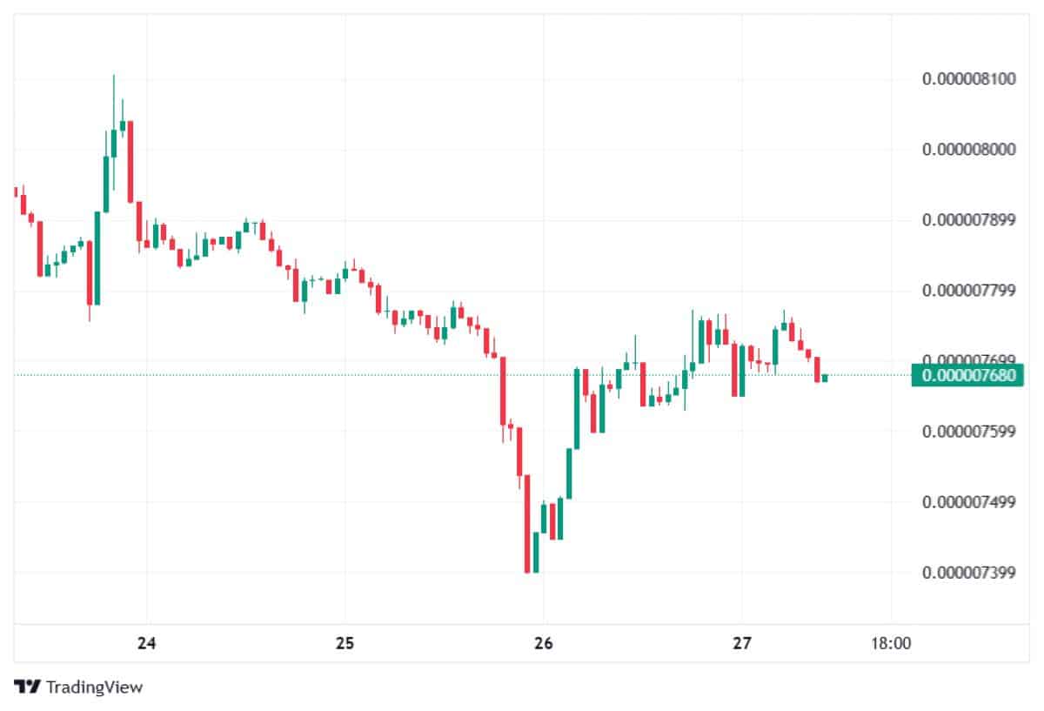This screenshot has height=711, width=1044.
Task: Open the TradingView text link
Action: (94, 687)
